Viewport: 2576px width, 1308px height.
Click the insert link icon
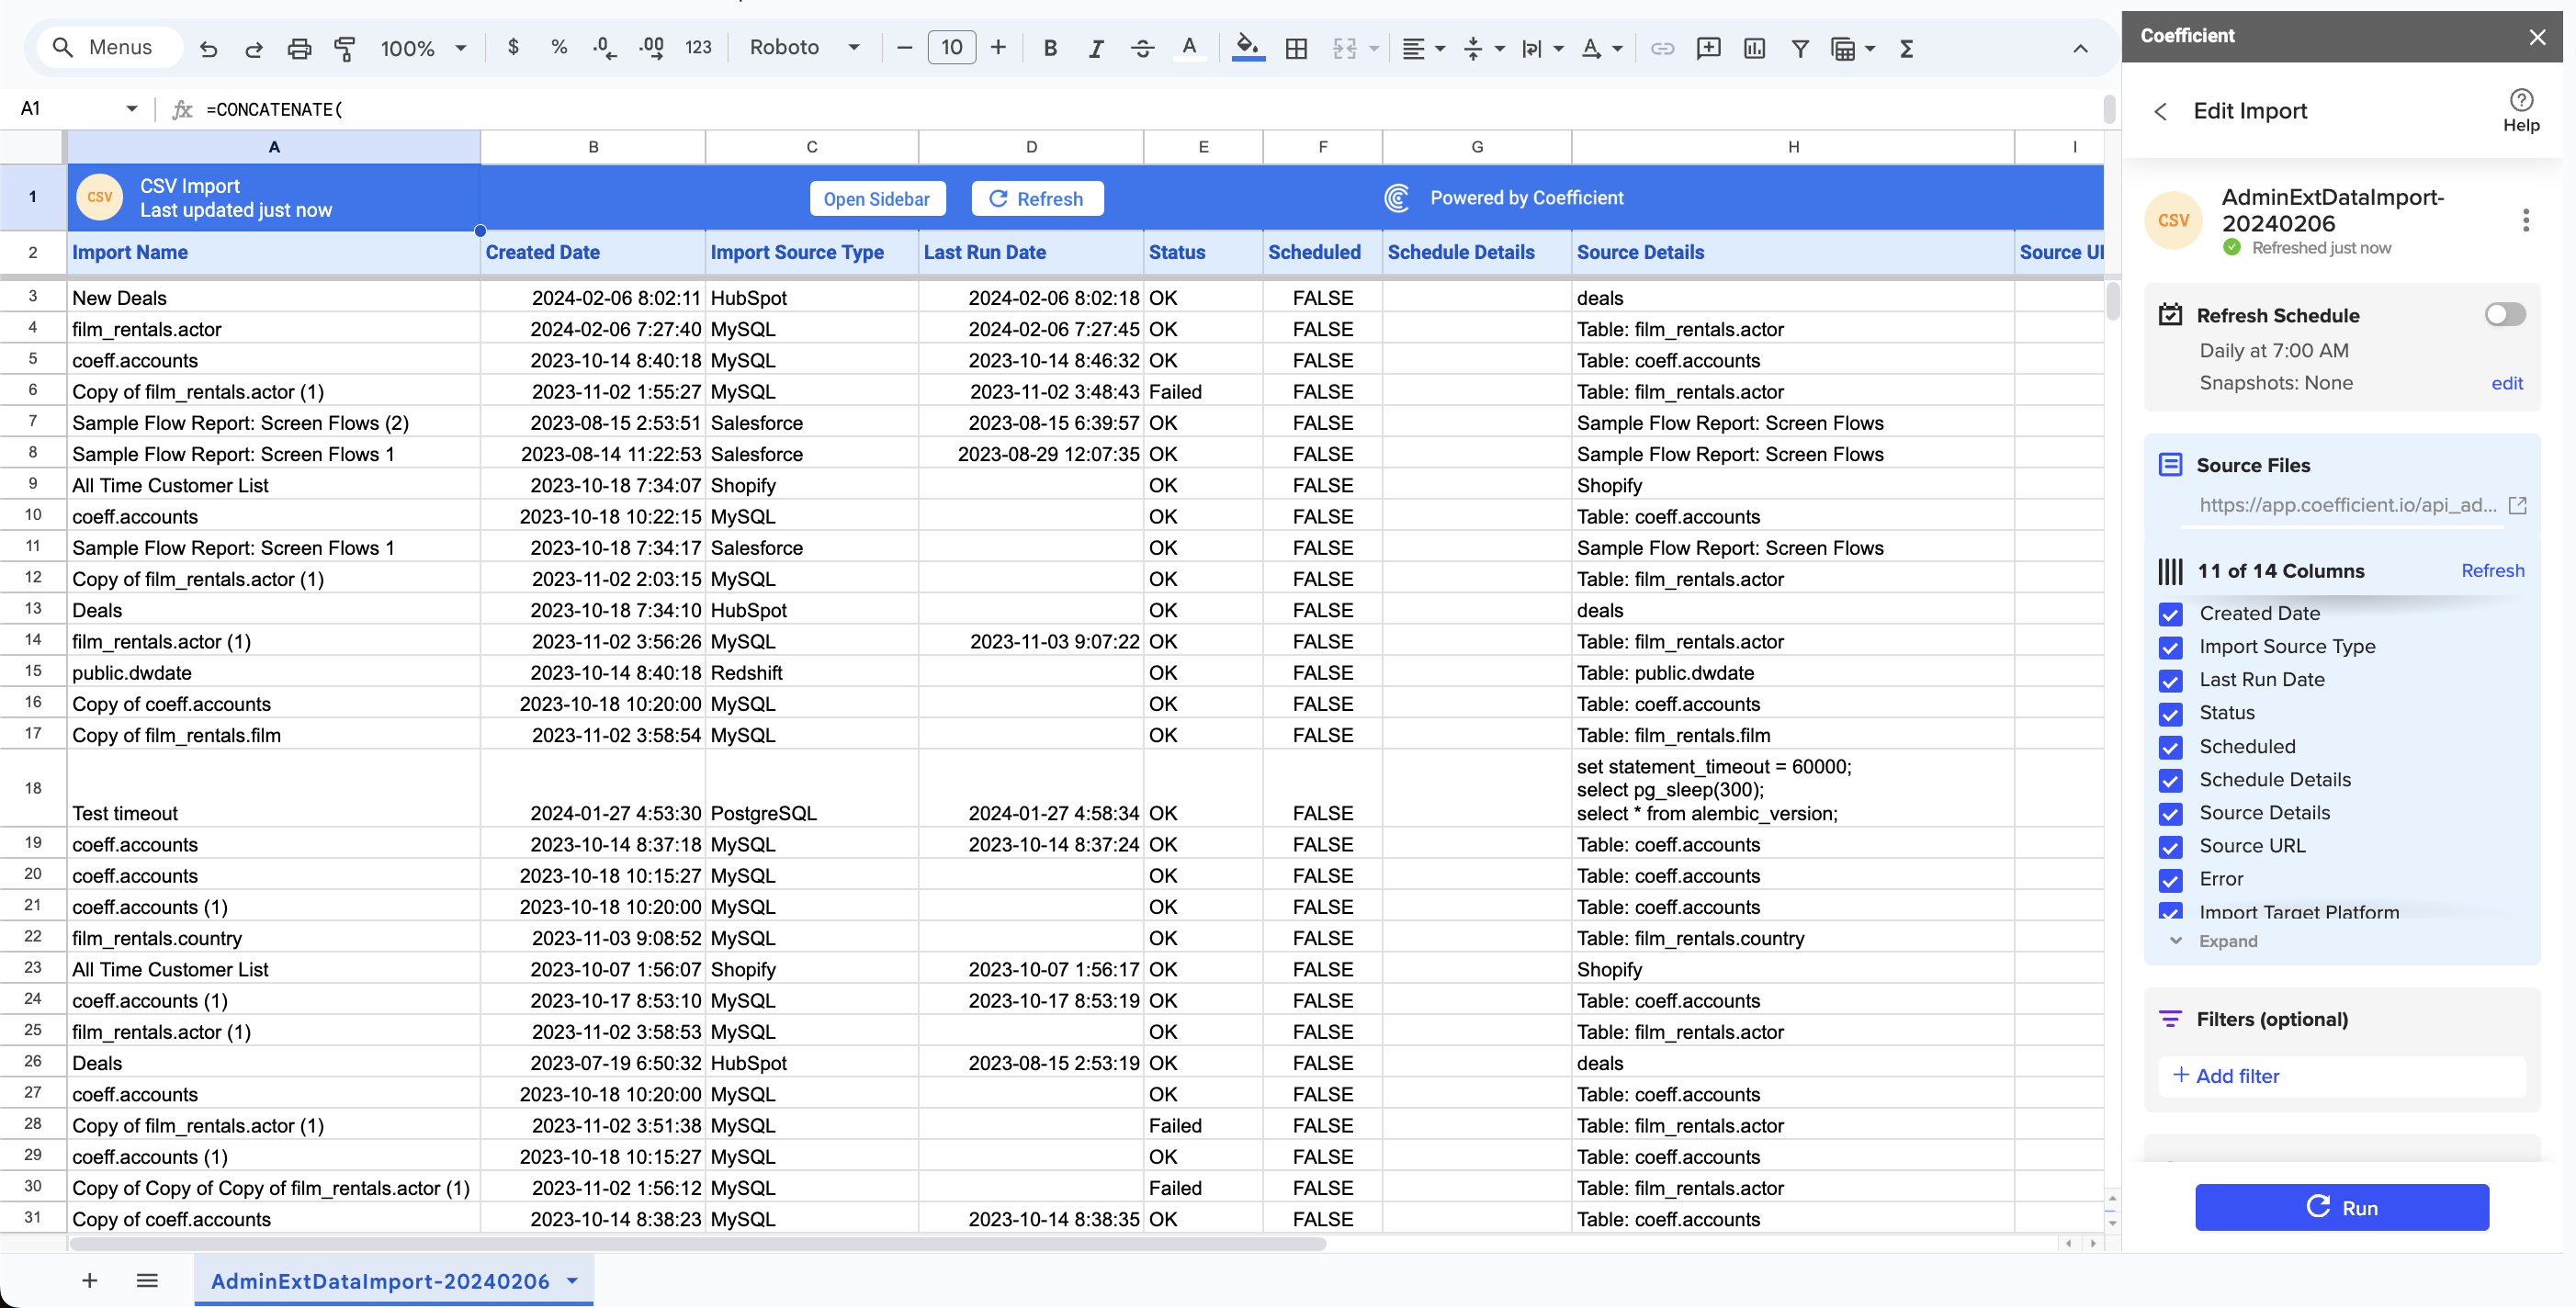pos(1662,48)
